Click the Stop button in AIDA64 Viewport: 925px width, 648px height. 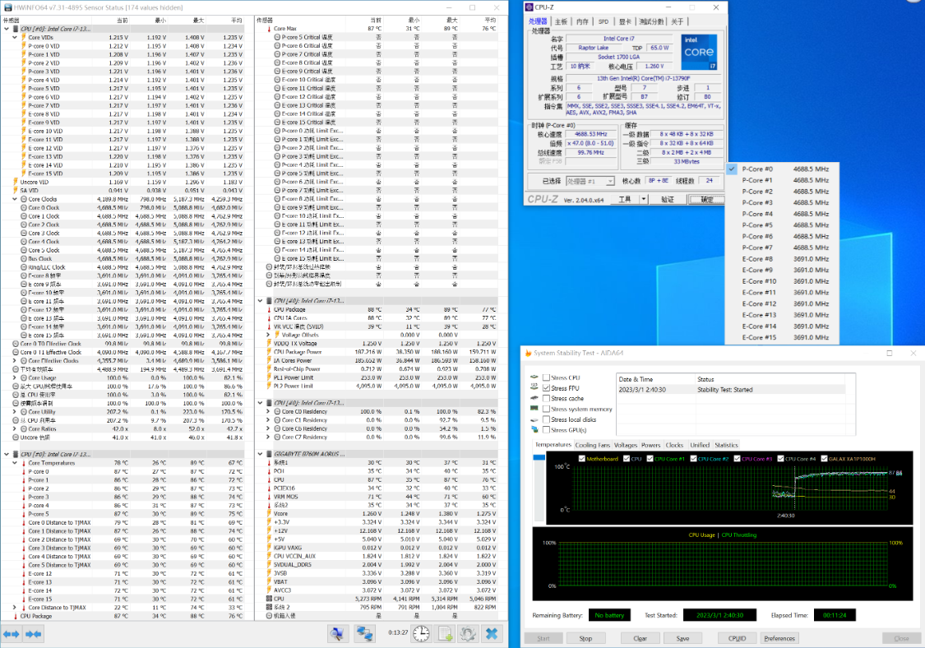(x=585, y=639)
